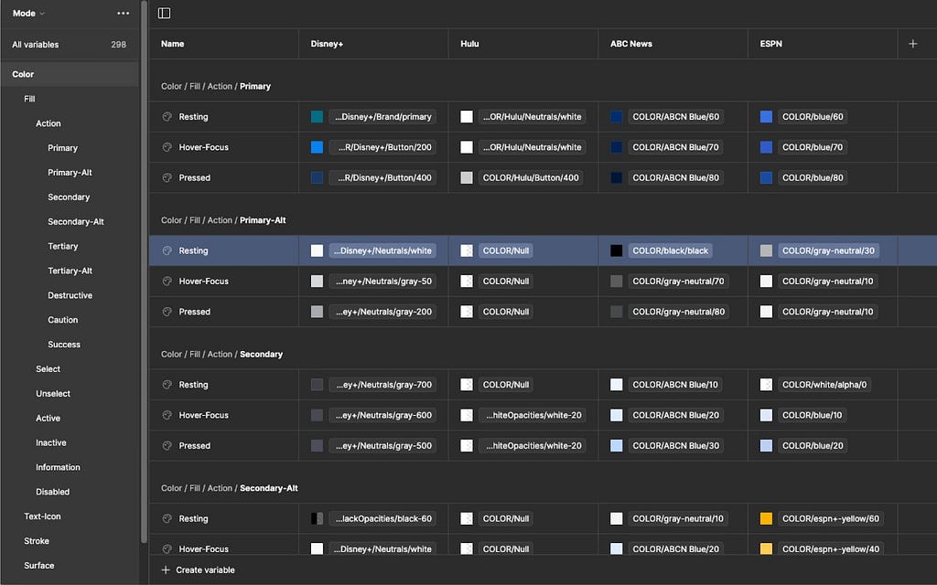Screen dimensions: 937x585
Task: Select the Destructive item in sidebar
Action: tap(70, 295)
